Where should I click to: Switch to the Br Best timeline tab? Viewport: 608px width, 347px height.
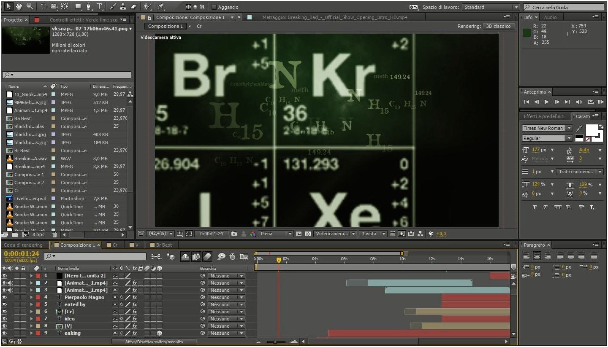pos(164,245)
